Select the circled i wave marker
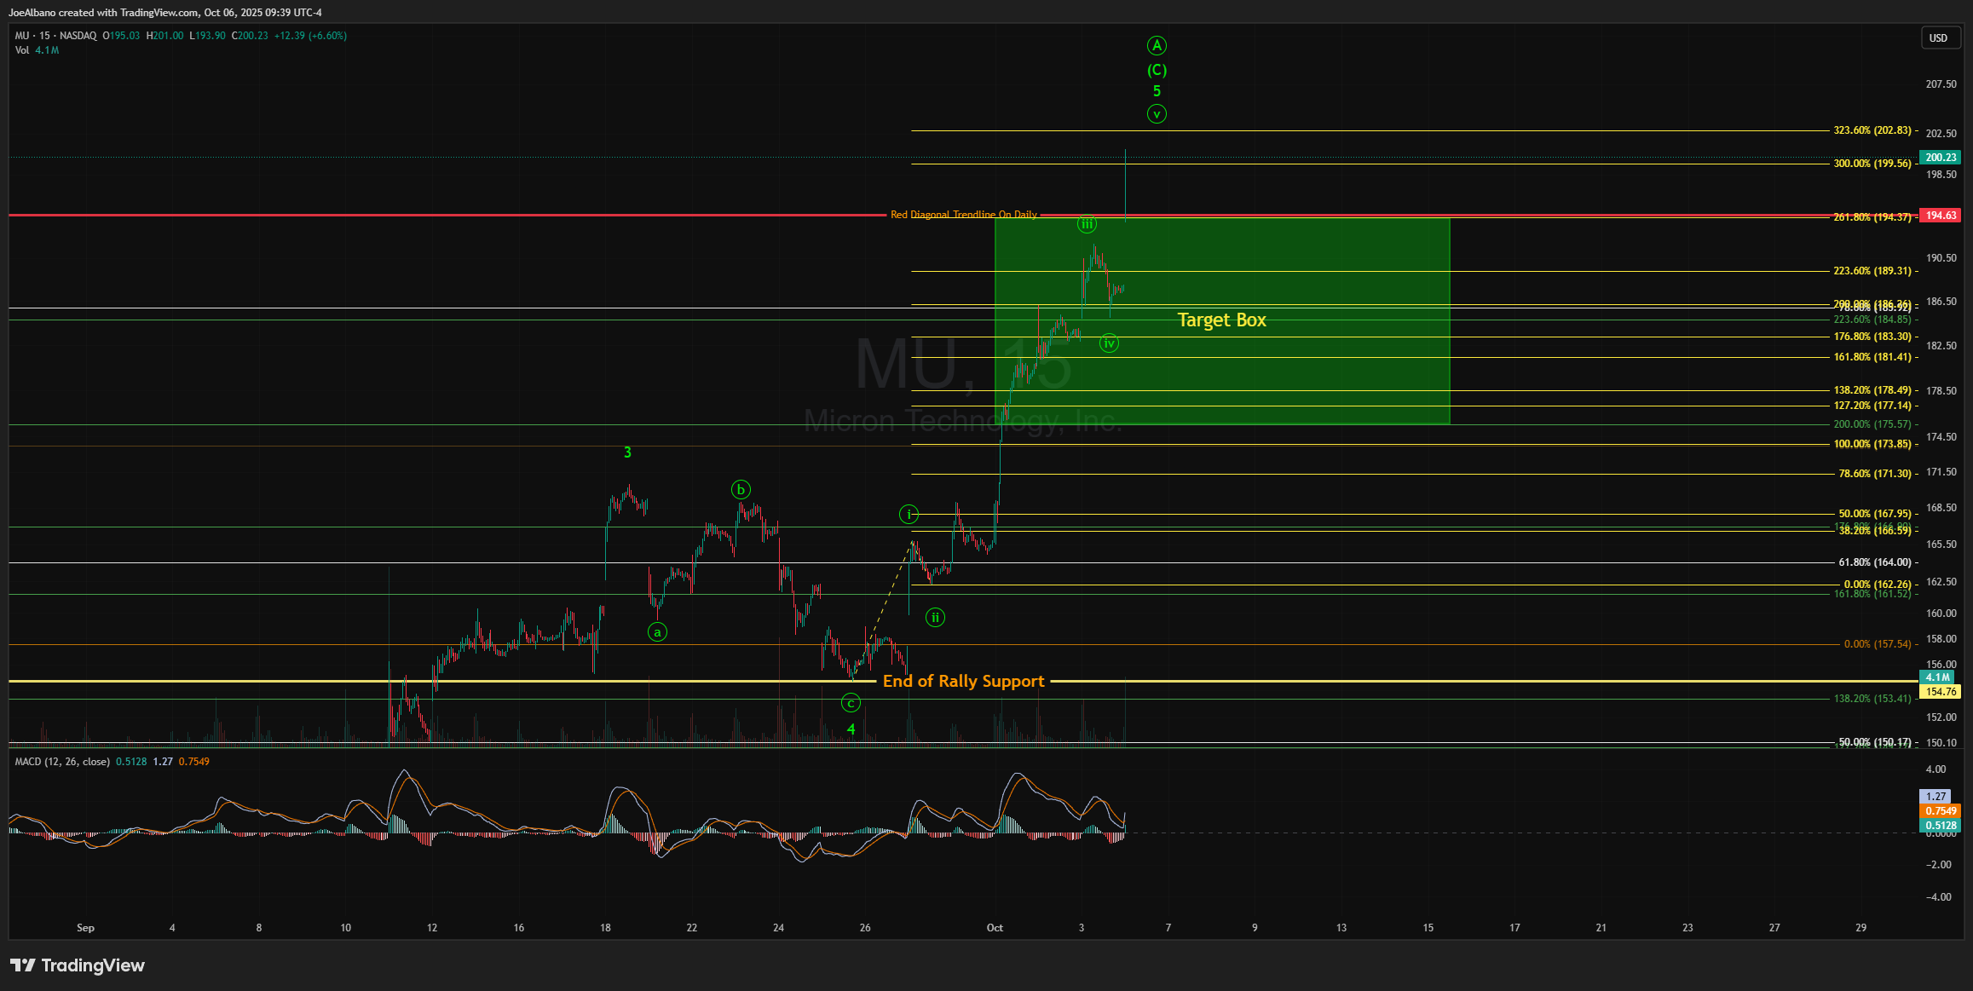 (x=909, y=514)
